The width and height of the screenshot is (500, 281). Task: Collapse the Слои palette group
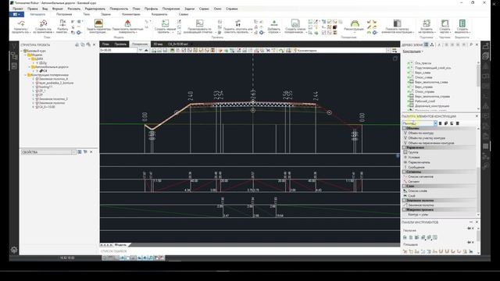(405, 186)
